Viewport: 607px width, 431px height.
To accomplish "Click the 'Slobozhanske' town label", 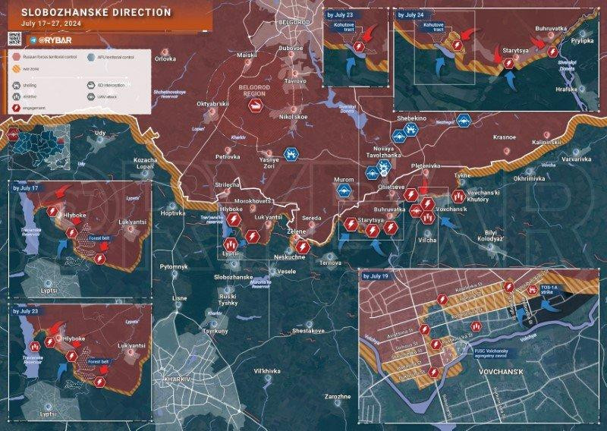I will (234, 277).
